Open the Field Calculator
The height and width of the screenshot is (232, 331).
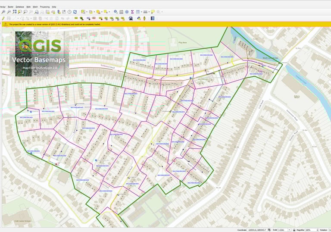point(122,12)
